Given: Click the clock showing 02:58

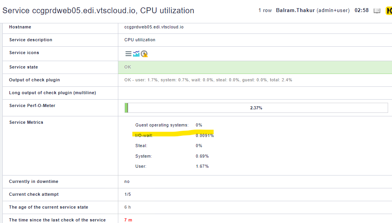Looking at the screenshot, I should point(361,11).
